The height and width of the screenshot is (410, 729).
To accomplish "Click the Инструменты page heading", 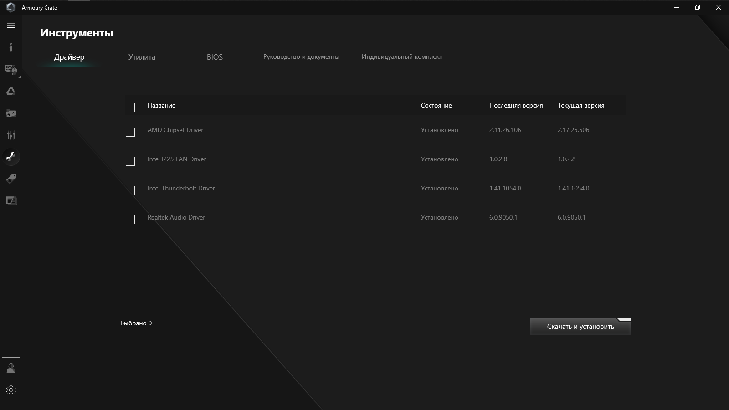I will [x=77, y=33].
